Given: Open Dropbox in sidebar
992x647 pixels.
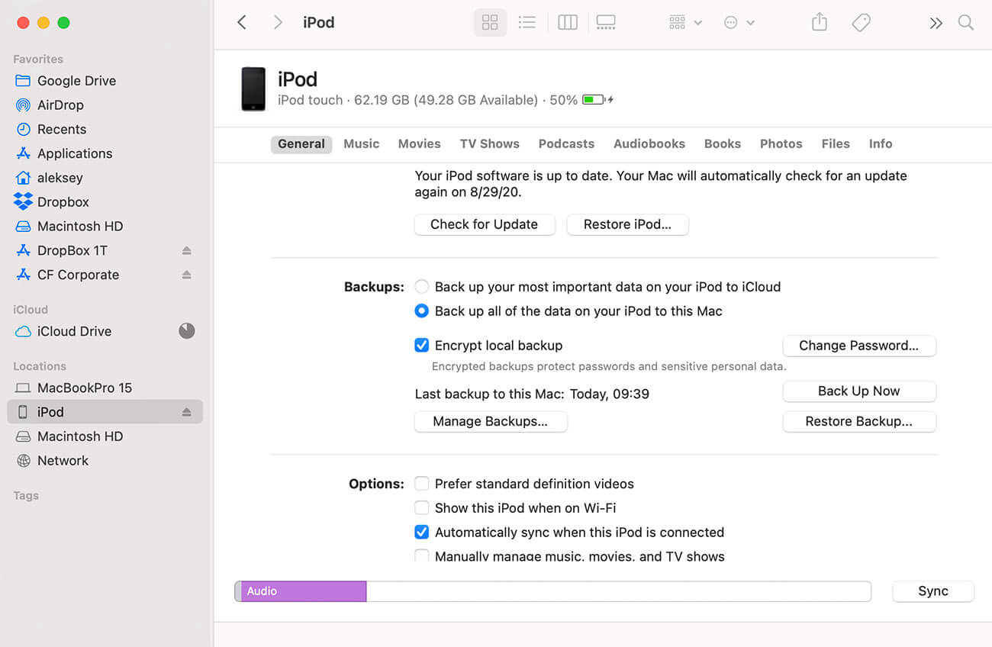Looking at the screenshot, I should coord(63,202).
